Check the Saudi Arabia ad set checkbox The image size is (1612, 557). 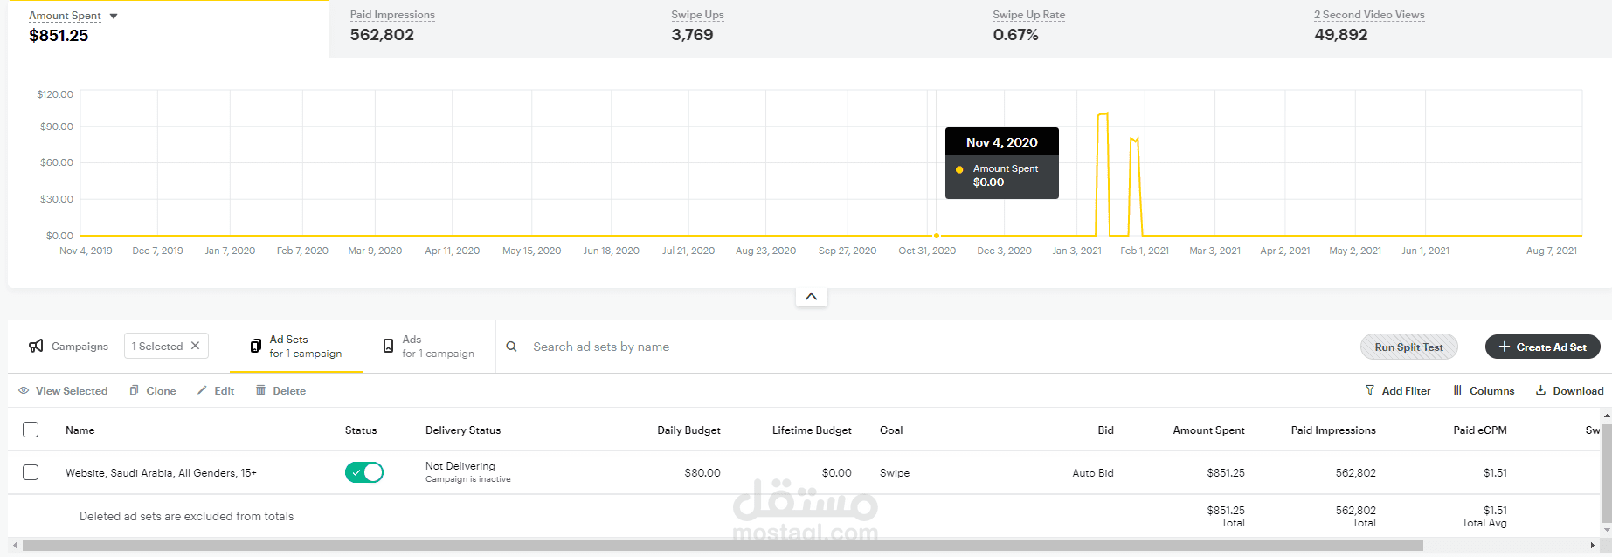(x=31, y=472)
